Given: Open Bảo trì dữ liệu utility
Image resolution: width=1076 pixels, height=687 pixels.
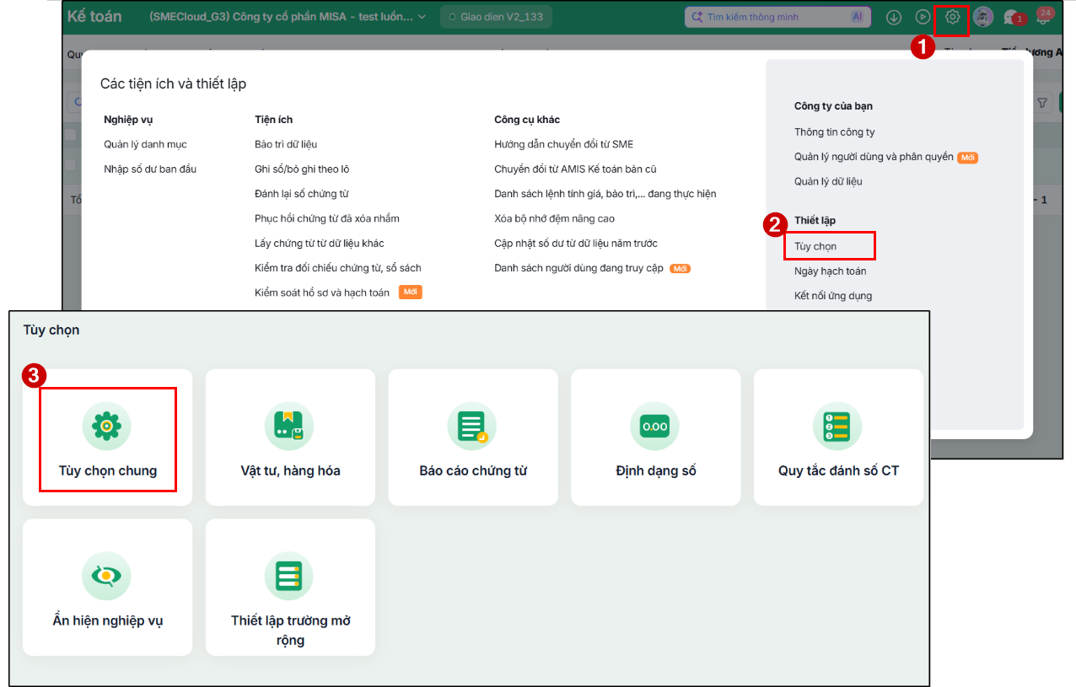Looking at the screenshot, I should (x=286, y=145).
